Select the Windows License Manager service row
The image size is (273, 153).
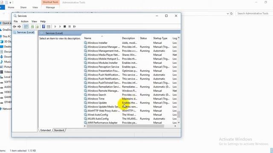point(131,47)
